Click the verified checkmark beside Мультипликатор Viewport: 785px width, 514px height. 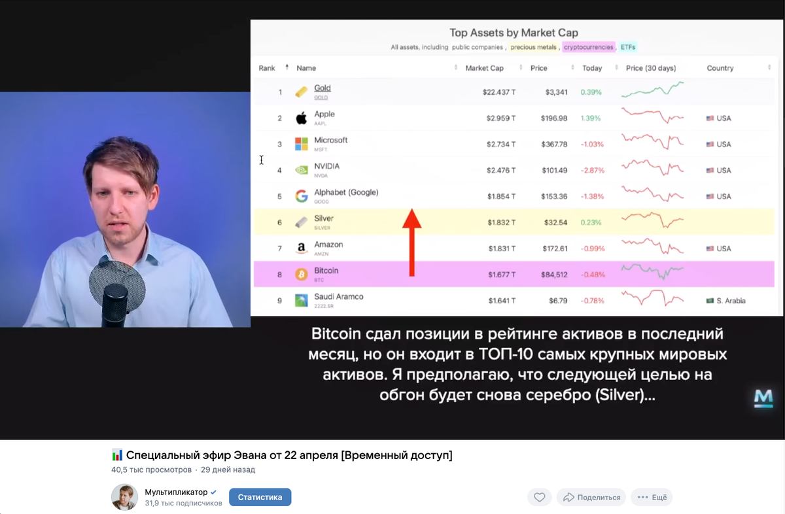tap(213, 492)
